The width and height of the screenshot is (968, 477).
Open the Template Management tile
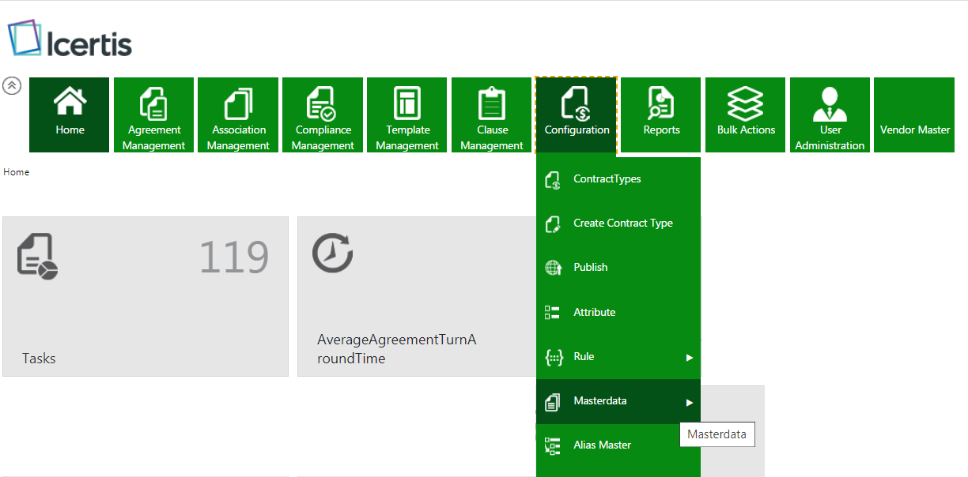[407, 115]
